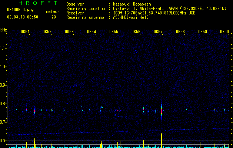This screenshot has width=233, height=148.
Task: Click the Receiving Location label
Action: click(x=86, y=9)
